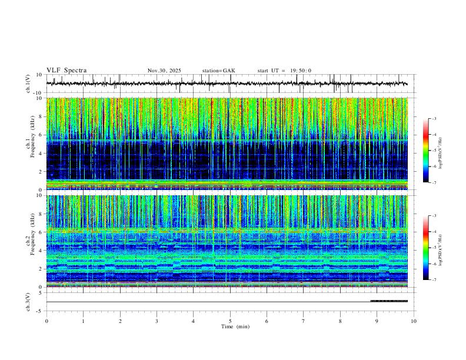The image size is (466, 360).
Task: Click time axis tick label "4"
Action: pos(193,321)
